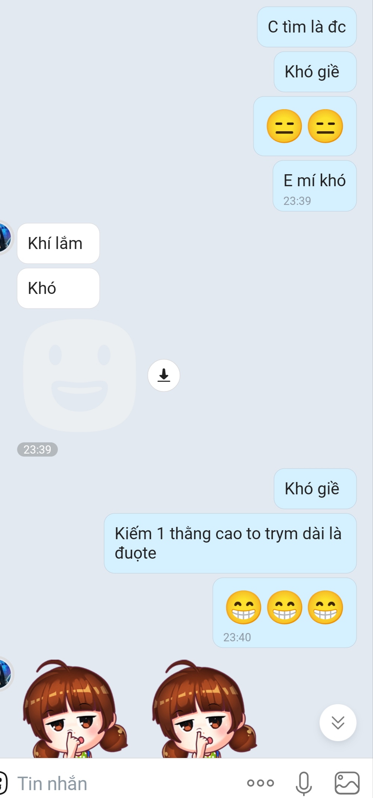Tap the sticker emoji icon beside input
The height and width of the screenshot is (798, 373).
(x=3, y=783)
